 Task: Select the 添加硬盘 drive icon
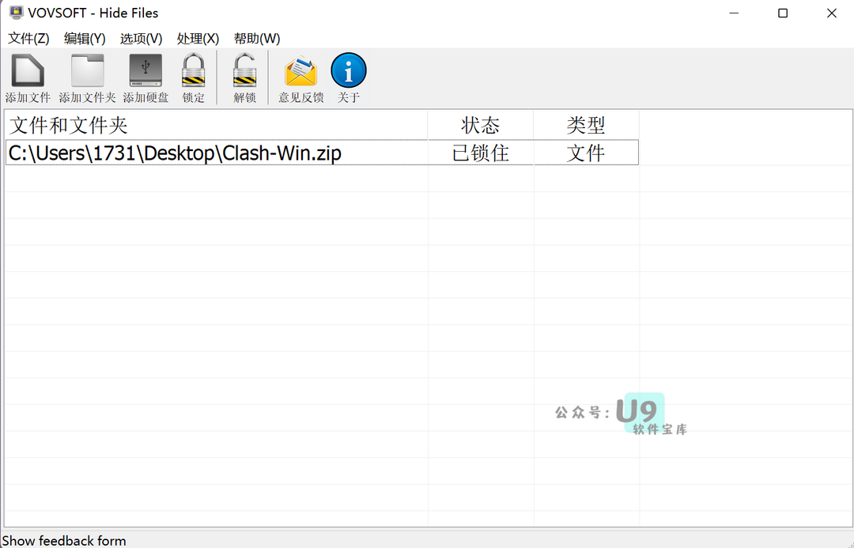(145, 70)
